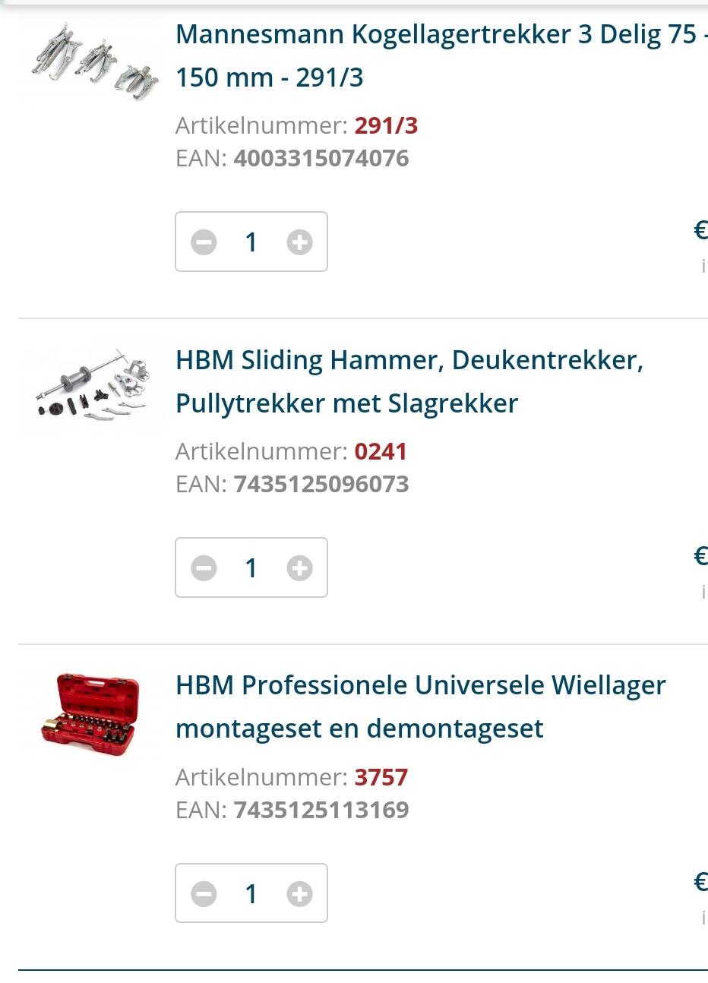Open HBM Sliding Hammer Deukentrekker product link
Viewport: 708px width, 983px height.
[x=409, y=381]
